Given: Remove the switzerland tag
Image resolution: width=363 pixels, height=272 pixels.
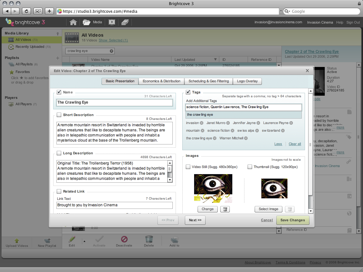Looking at the screenshot, I should [x=283, y=131].
